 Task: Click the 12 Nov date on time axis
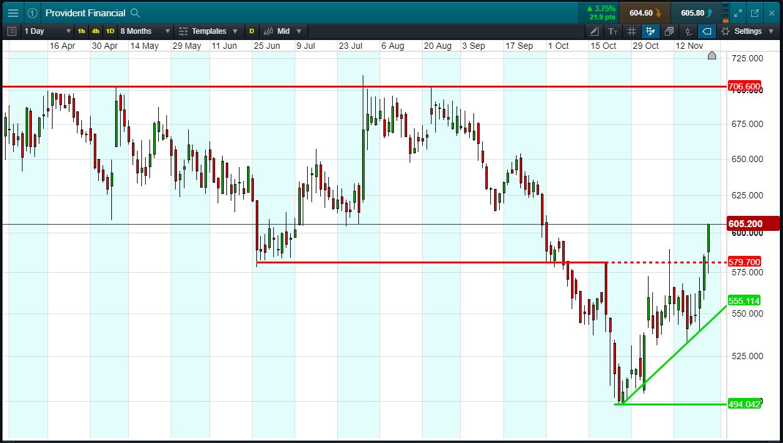[689, 46]
